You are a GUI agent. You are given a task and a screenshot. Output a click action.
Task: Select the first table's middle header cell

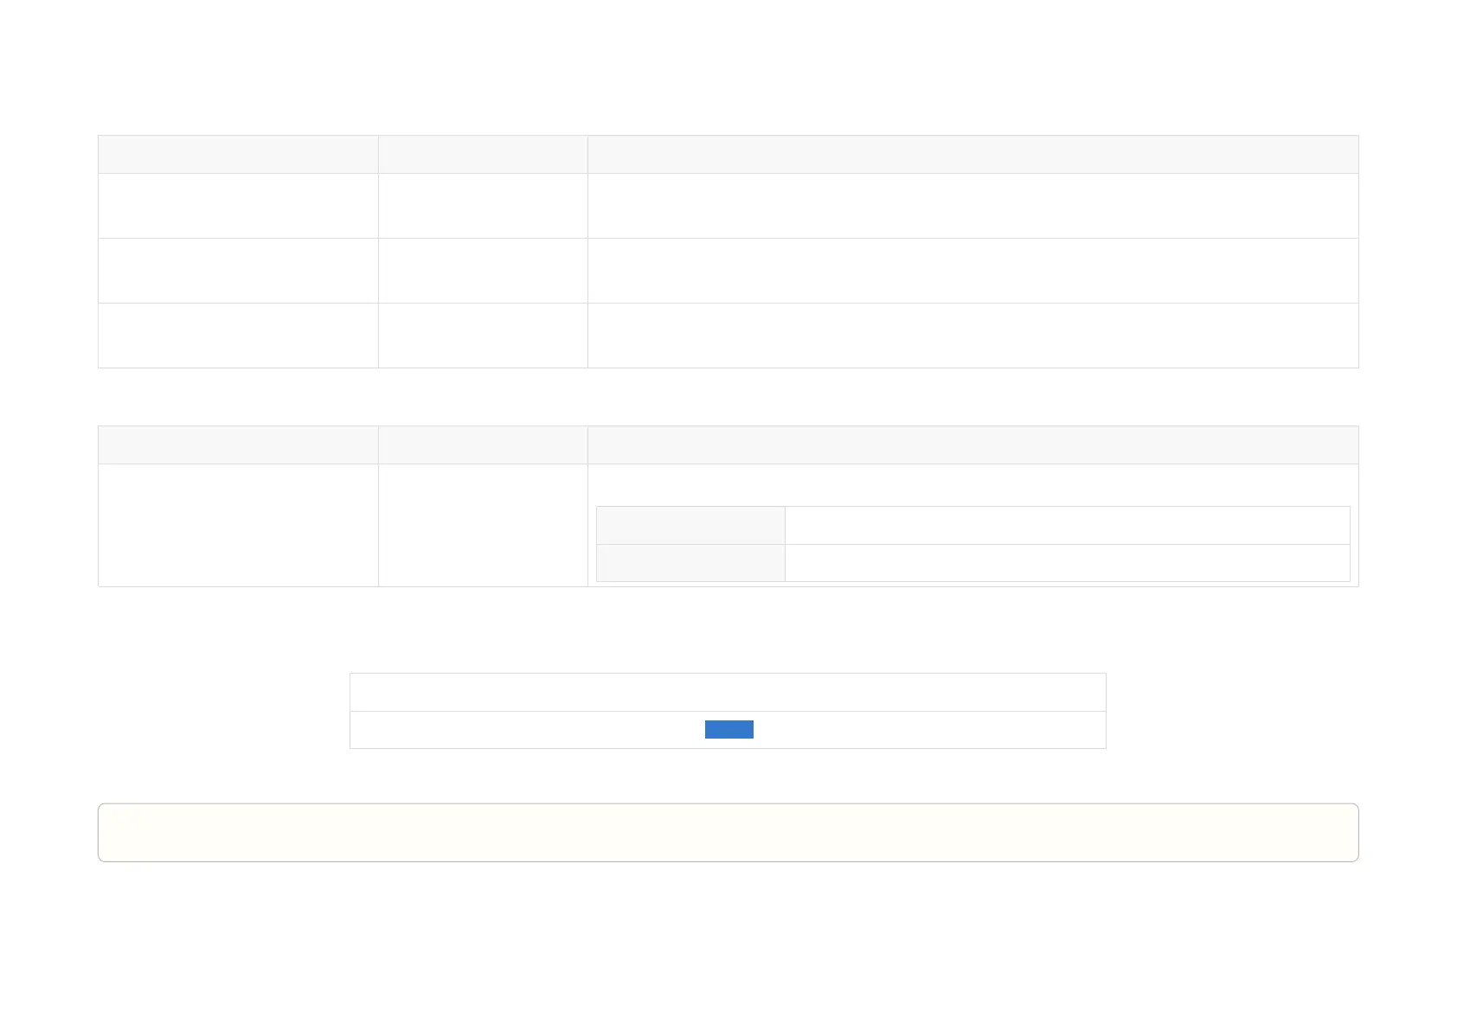pyautogui.click(x=483, y=154)
